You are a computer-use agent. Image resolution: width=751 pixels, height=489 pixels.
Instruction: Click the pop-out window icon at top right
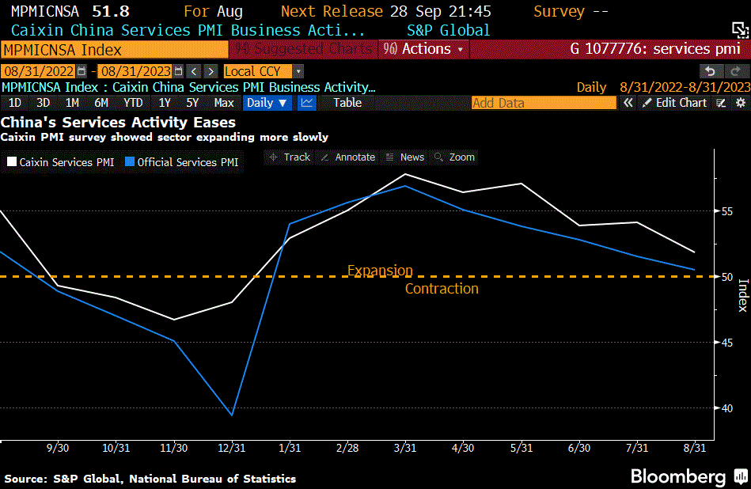click(x=741, y=30)
